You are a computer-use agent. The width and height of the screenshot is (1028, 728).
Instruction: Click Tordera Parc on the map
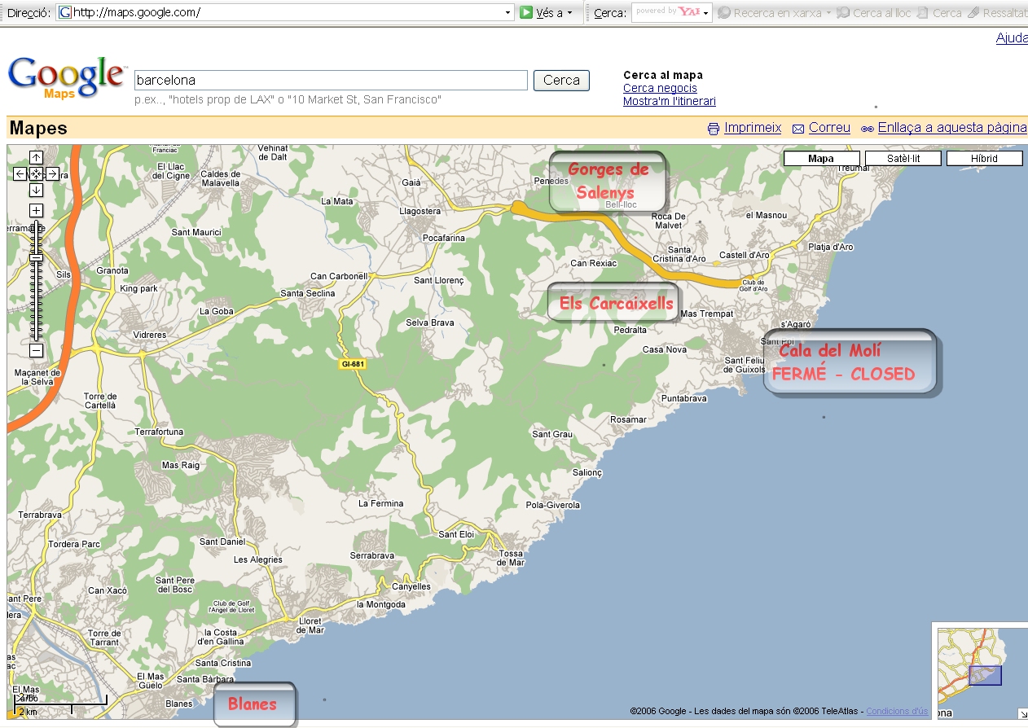pos(74,544)
